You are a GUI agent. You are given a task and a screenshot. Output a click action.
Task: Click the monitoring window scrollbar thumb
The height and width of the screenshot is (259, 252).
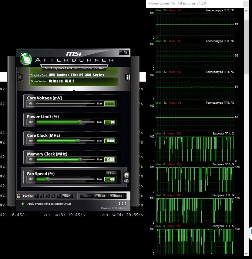pyautogui.click(x=246, y=47)
